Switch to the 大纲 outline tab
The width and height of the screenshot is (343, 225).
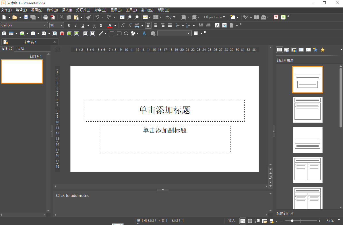pyautogui.click(x=21, y=49)
